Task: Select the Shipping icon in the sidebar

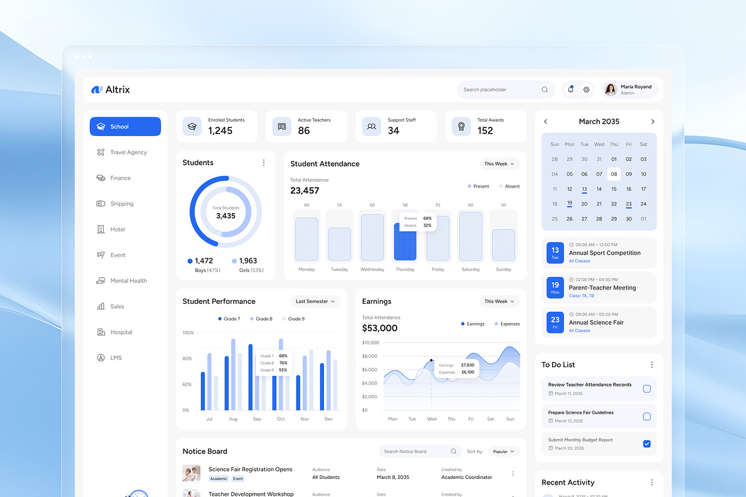Action: click(x=101, y=204)
